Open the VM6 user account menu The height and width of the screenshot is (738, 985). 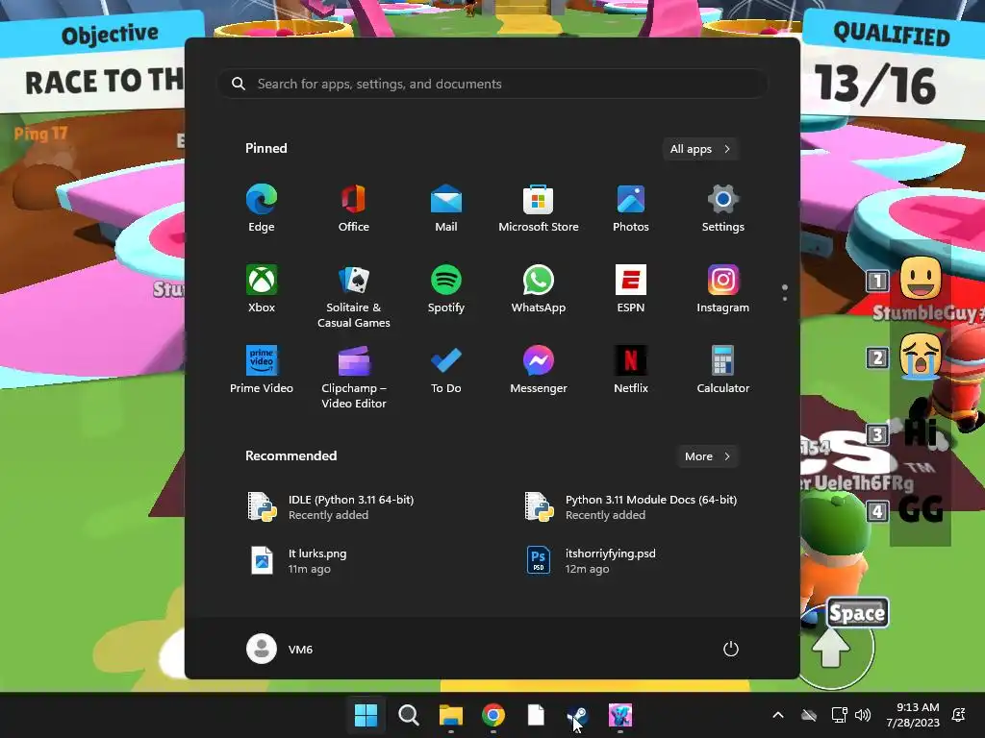280,649
